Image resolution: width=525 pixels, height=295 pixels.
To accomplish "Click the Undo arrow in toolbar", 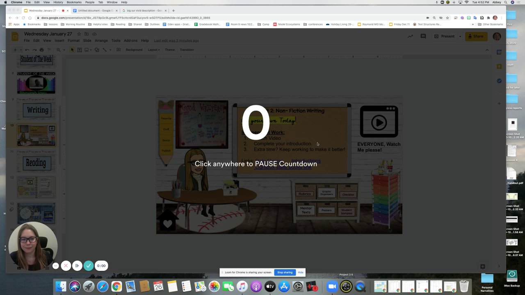I will (27, 50).
